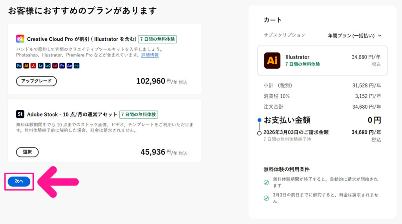Image resolution: width=402 pixels, height=224 pixels.
Task: Click the 7日間の無料体験終了時 note
Action: pyautogui.click(x=287, y=139)
